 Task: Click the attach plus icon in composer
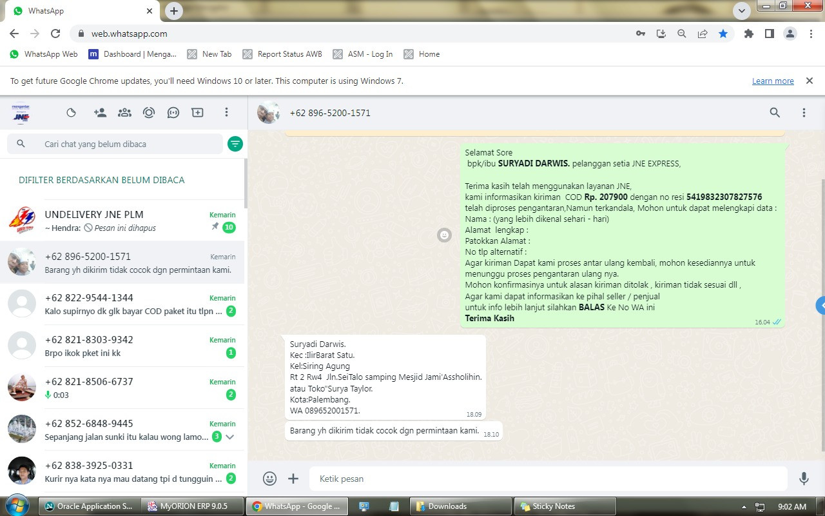click(293, 479)
